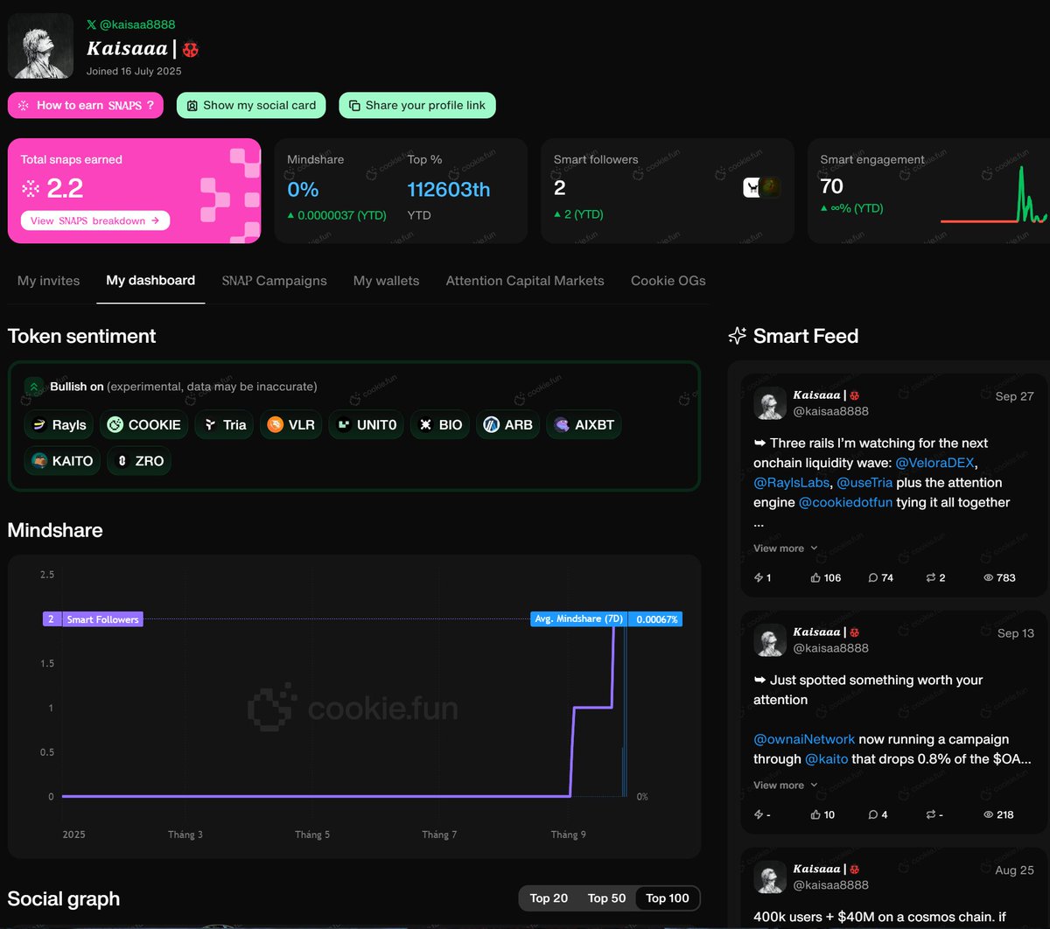Select the My dashboard tab
The image size is (1050, 929).
coord(150,281)
